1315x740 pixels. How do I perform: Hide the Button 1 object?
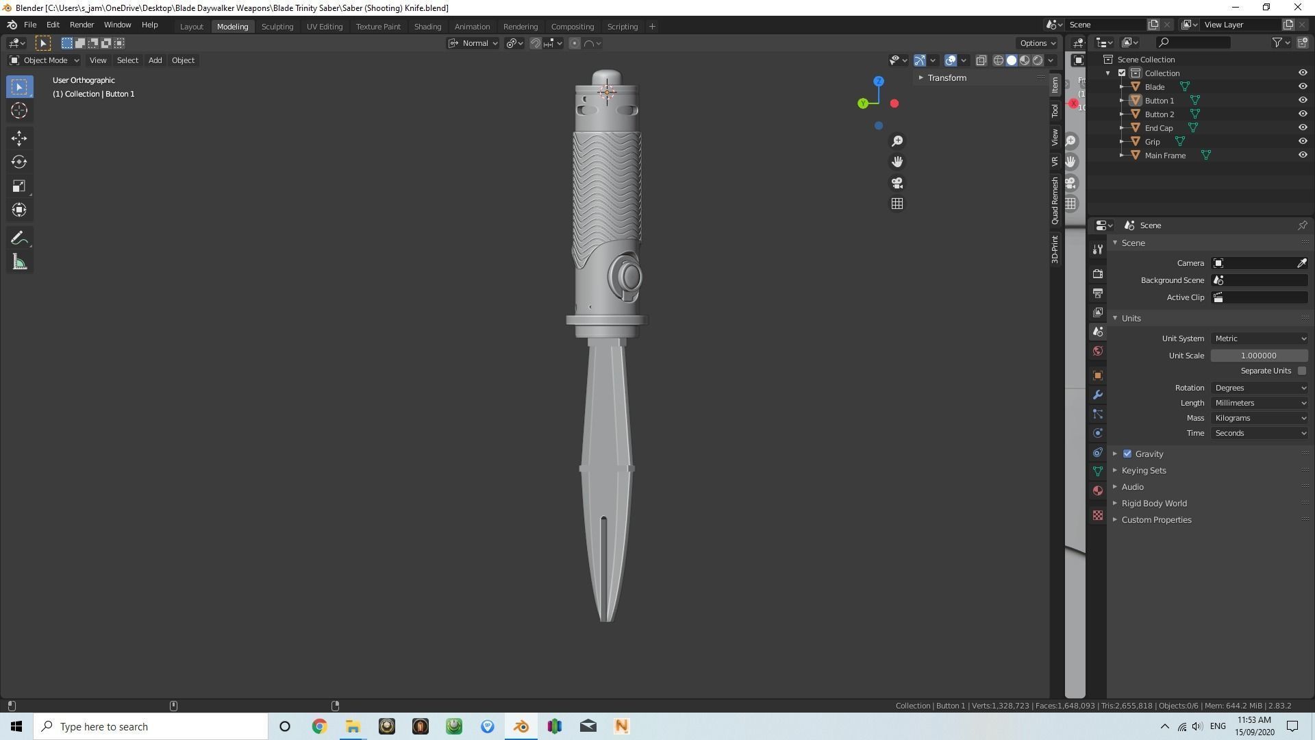click(x=1303, y=100)
